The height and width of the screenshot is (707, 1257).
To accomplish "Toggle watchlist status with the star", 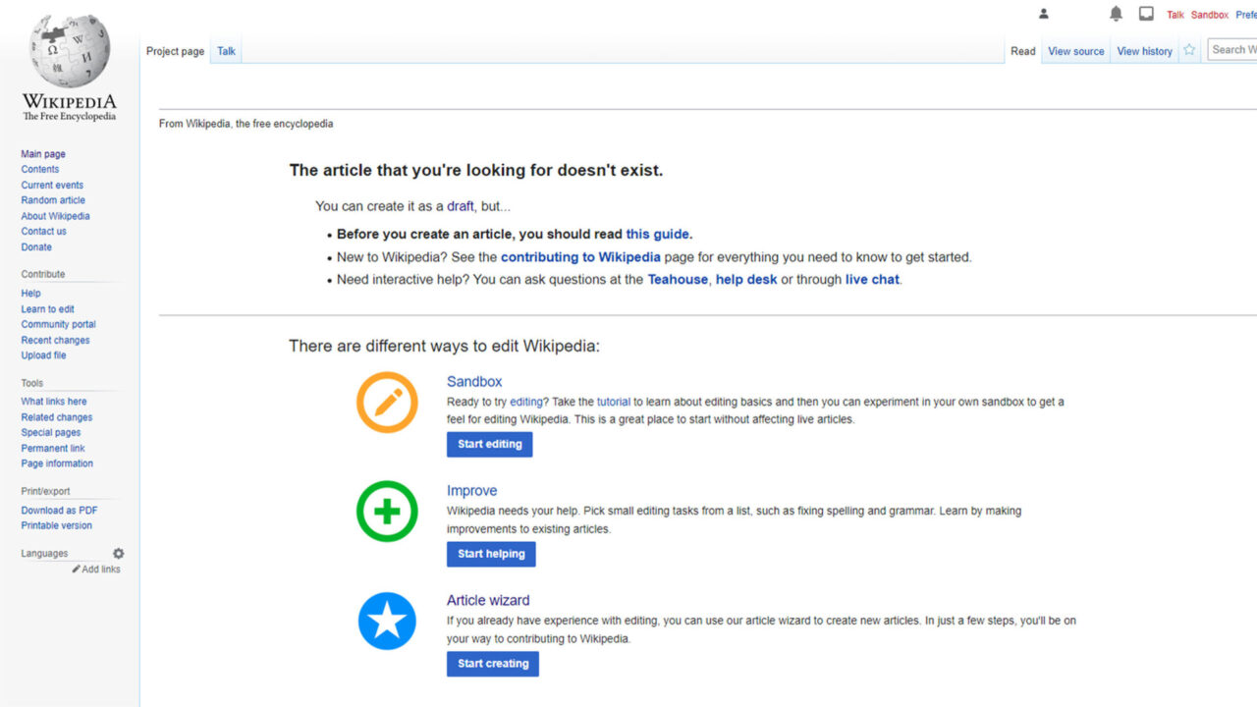I will point(1189,49).
